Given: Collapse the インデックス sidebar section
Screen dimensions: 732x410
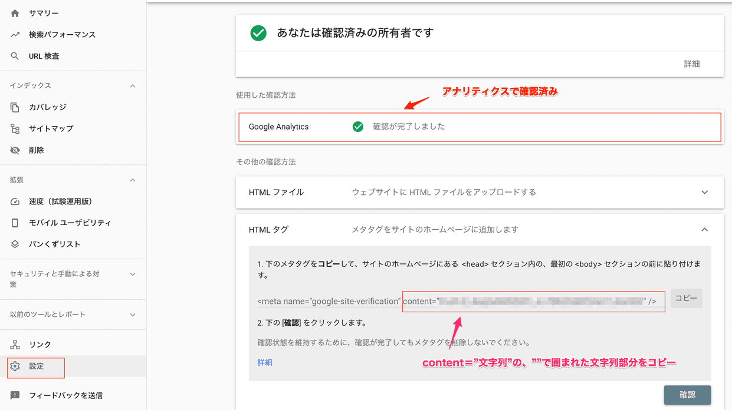Looking at the screenshot, I should coord(133,85).
